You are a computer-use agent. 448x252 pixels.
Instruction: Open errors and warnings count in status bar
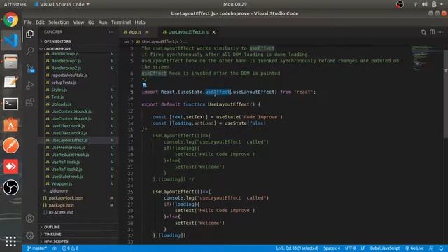(70, 248)
